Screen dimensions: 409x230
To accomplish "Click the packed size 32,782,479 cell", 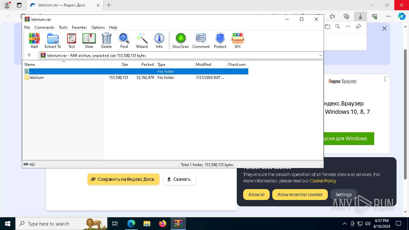I will tap(145, 78).
